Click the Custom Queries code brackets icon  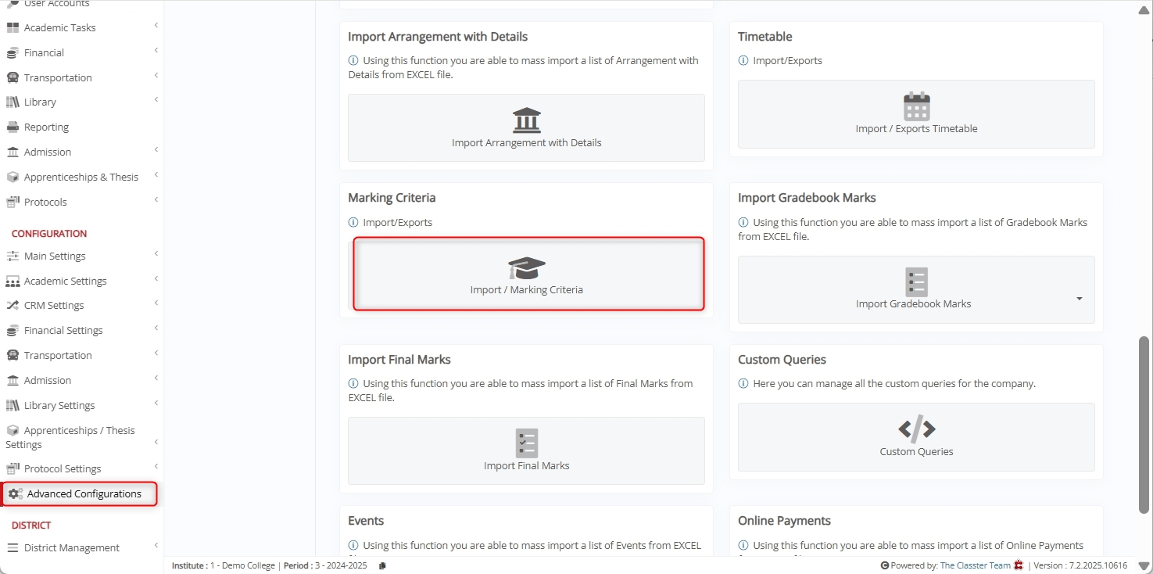click(916, 429)
